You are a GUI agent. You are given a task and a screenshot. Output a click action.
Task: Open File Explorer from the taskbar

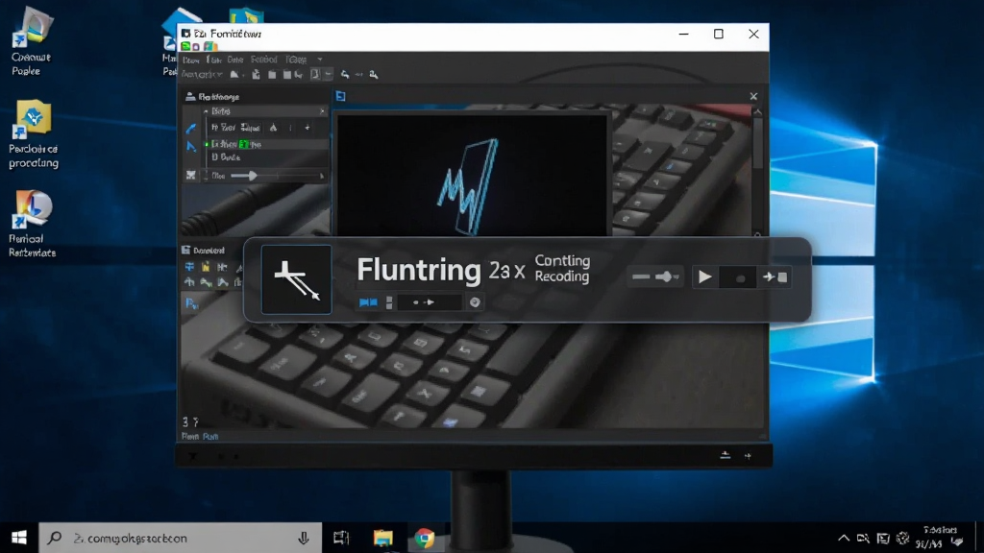382,538
